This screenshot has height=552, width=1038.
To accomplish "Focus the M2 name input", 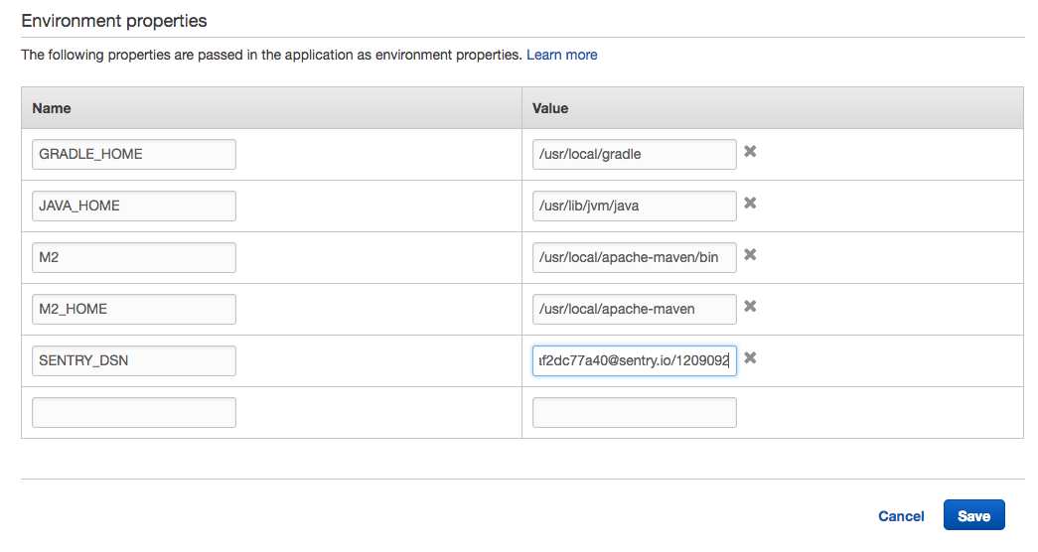I will 134,257.
